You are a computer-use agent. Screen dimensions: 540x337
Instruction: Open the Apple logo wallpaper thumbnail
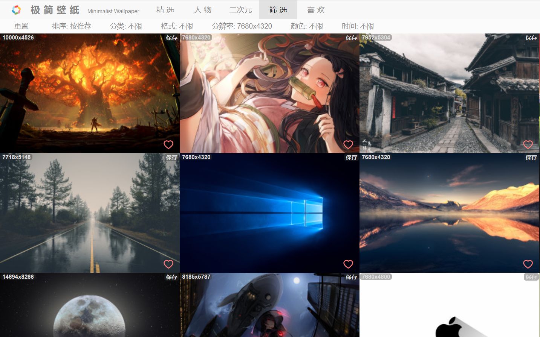(x=449, y=305)
